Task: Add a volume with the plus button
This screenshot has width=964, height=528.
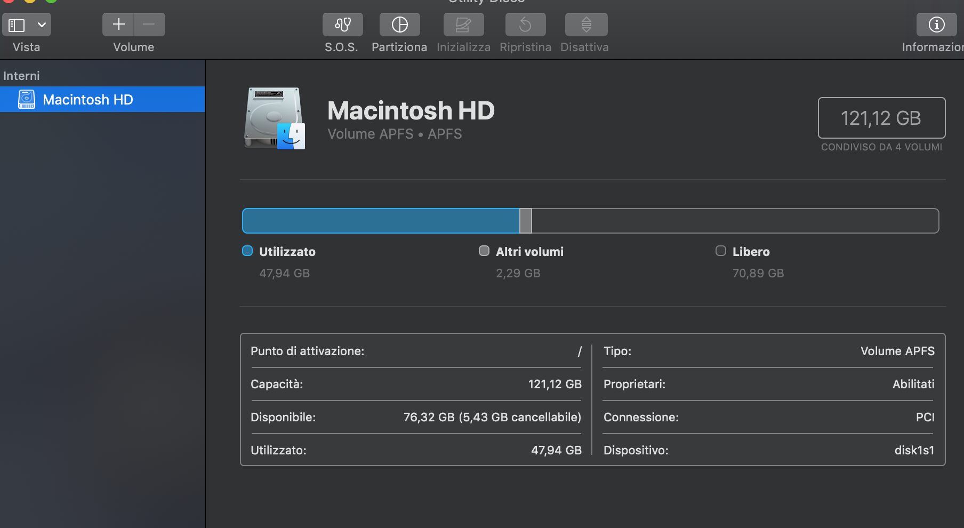Action: pos(118,24)
